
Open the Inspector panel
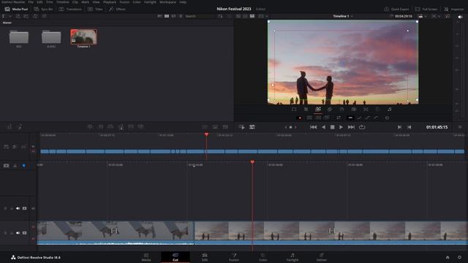tap(454, 9)
